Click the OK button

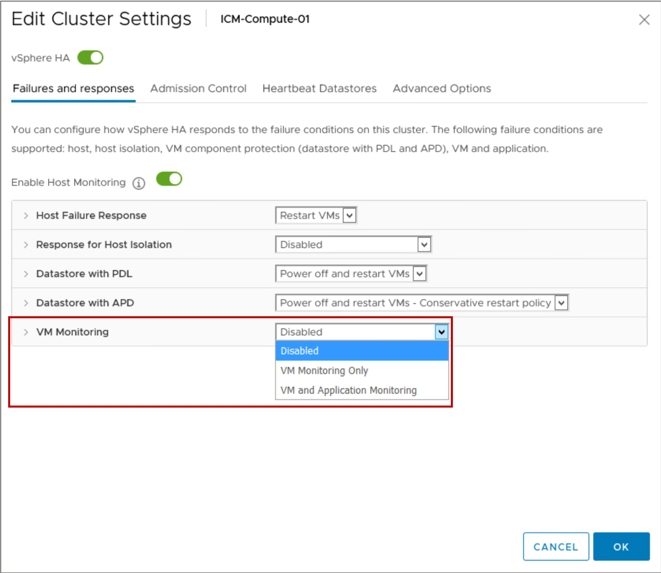point(621,547)
